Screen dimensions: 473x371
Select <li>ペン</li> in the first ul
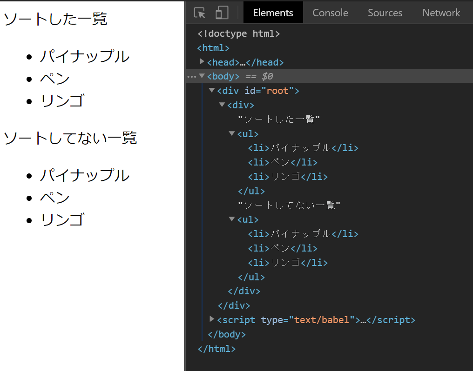282,162
